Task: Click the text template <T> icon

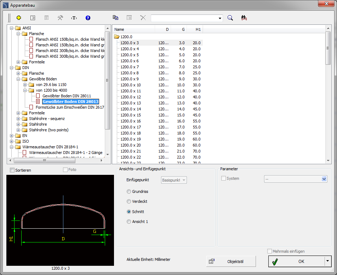Action: (x=74, y=18)
